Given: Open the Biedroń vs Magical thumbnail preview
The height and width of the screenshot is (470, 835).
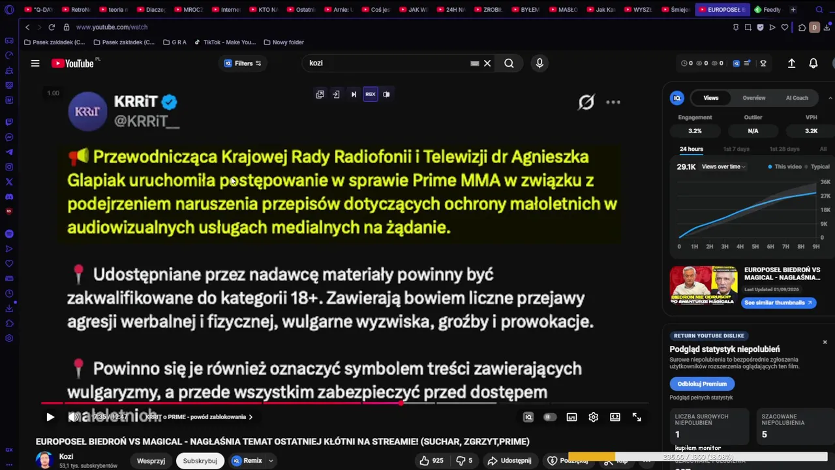Looking at the screenshot, I should pos(703,285).
